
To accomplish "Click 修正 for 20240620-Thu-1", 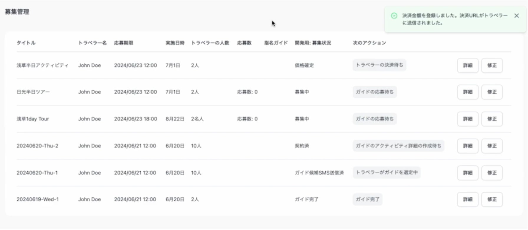I will coord(492,173).
